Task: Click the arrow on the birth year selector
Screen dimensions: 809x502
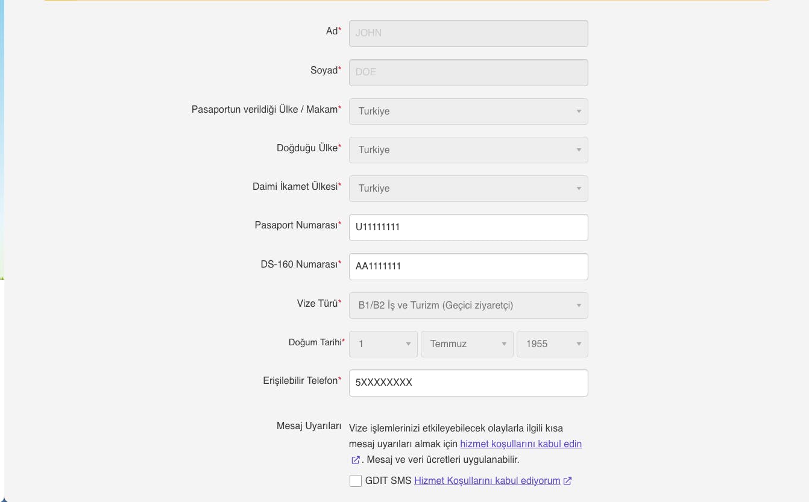Action: [x=579, y=344]
